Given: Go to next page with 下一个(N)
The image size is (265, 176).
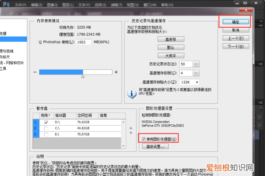Looking at the screenshot, I should [x=236, y=46].
